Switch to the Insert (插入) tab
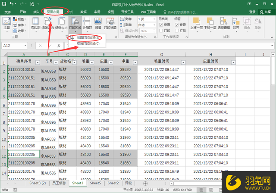The image size is (276, 193). (36, 12)
